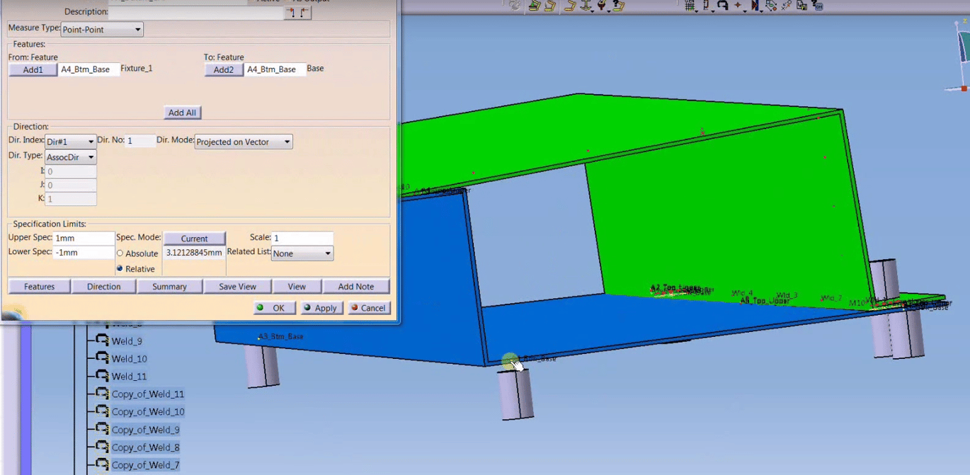Open the copy-results toolbar icon
This screenshot has height=475, width=970.
pos(802,6)
